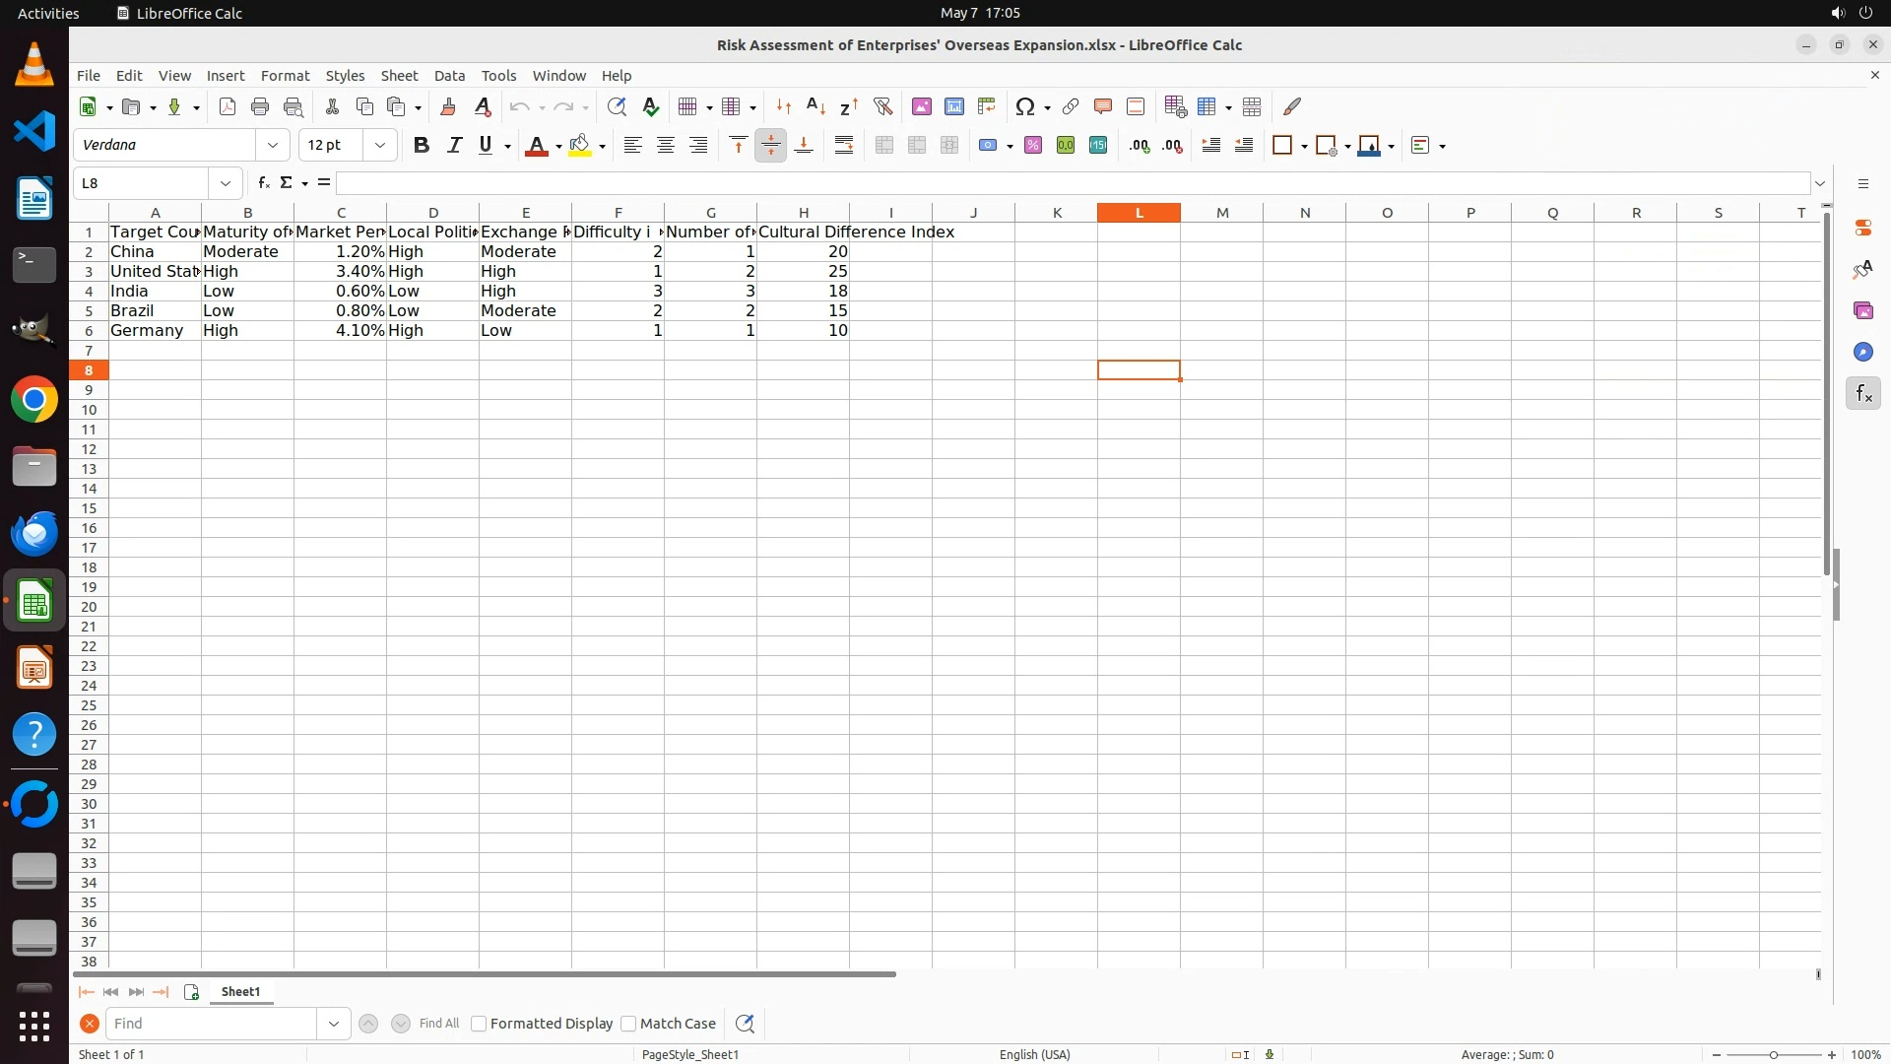Click the Find All button

(438, 1024)
